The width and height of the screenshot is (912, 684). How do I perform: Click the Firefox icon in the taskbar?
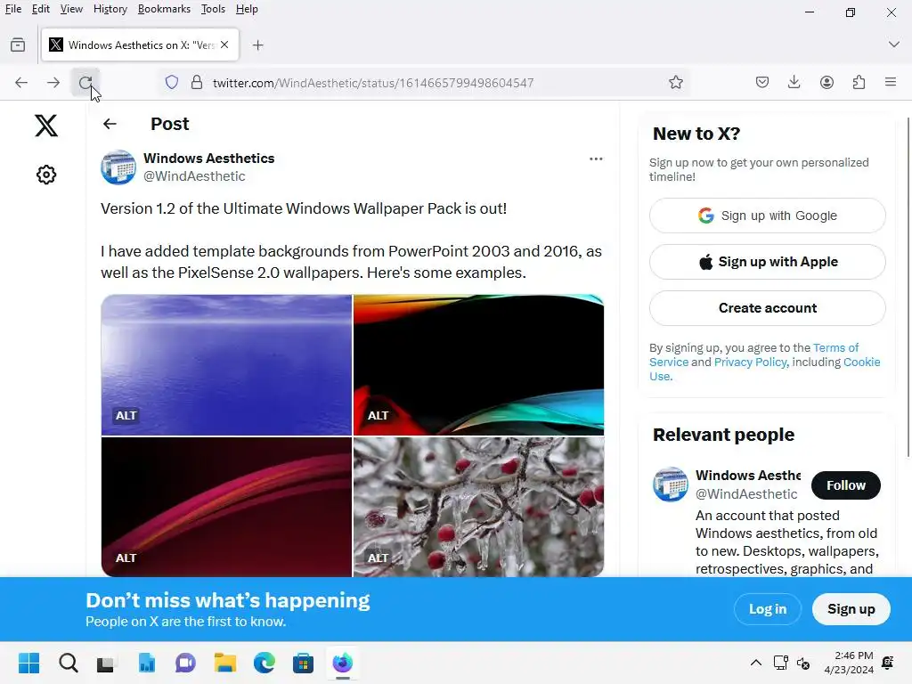pos(343,663)
